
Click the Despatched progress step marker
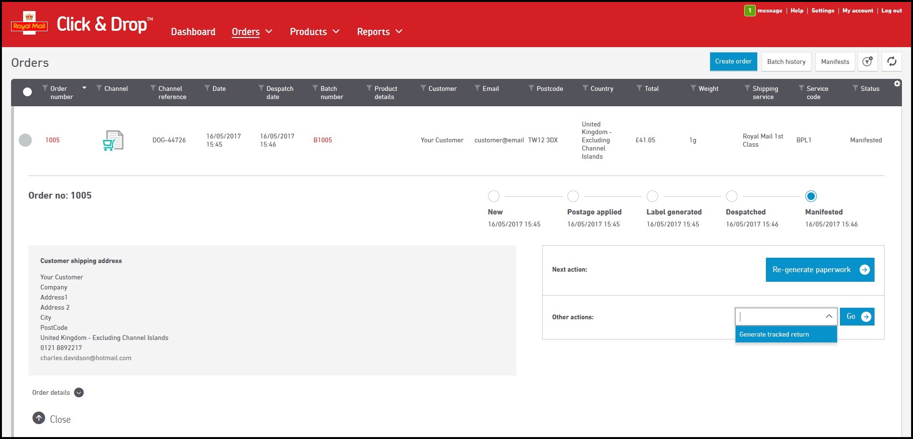(x=731, y=196)
